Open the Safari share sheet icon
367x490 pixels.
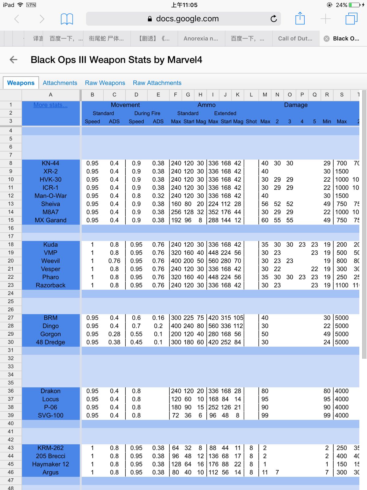tap(300, 18)
